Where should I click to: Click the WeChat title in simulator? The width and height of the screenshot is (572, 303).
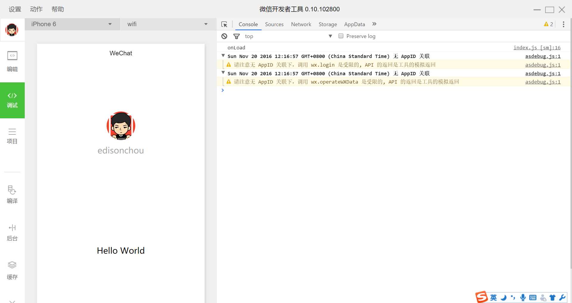(x=121, y=53)
